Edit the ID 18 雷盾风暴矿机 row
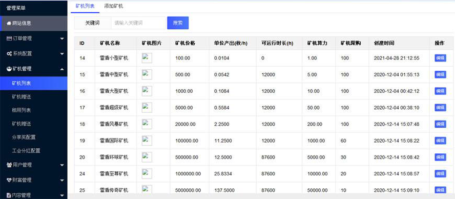This screenshot has width=455, height=199. tap(440, 124)
